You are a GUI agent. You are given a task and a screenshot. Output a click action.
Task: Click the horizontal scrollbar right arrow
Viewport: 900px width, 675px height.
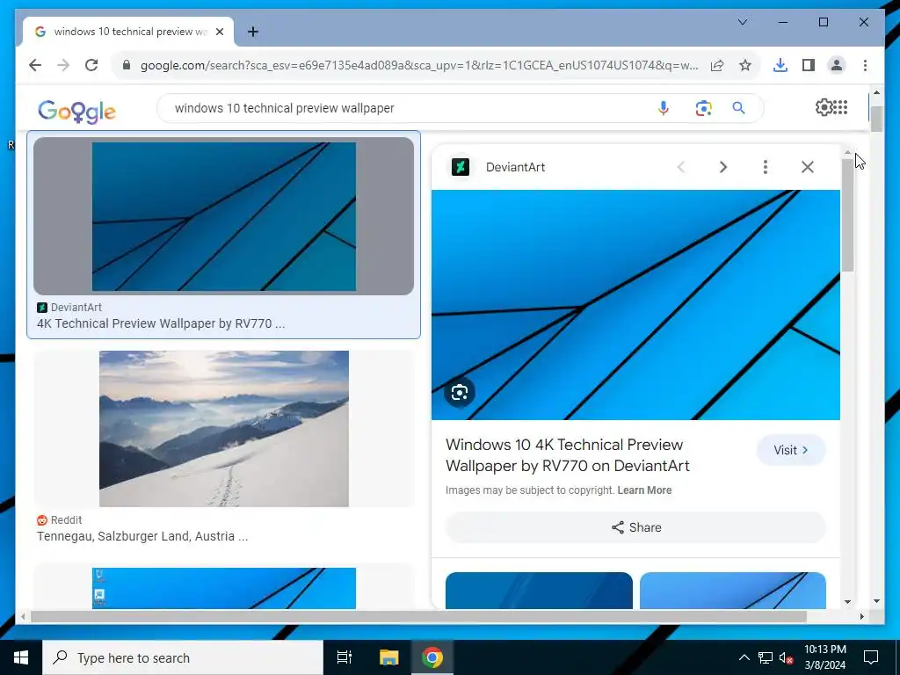click(x=861, y=616)
